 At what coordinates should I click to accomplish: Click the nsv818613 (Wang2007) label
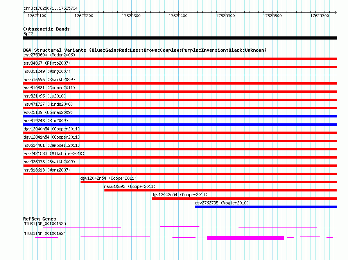pos(47,170)
